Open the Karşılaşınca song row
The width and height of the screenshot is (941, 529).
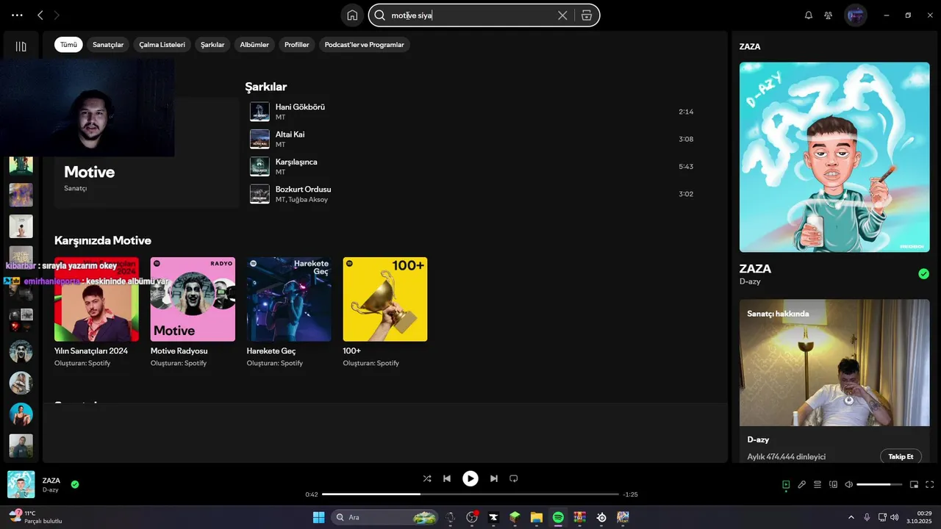pyautogui.click(x=471, y=166)
